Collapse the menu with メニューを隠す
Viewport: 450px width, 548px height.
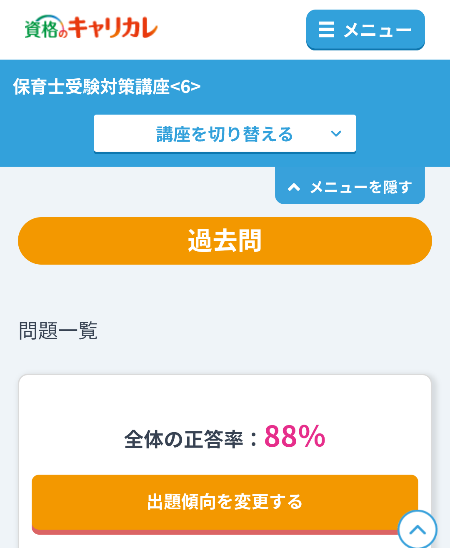[x=360, y=187]
